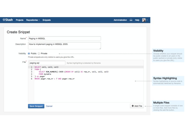The height and width of the screenshot is (132, 186).
Task: Open the user avatar menu
Action: click(145, 20)
